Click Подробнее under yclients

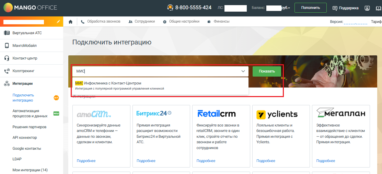(266, 161)
